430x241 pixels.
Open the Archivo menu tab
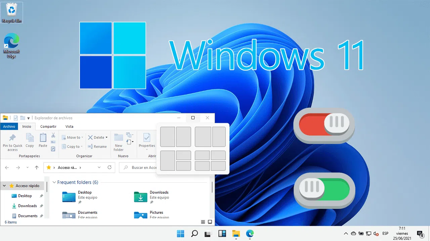tap(9, 127)
